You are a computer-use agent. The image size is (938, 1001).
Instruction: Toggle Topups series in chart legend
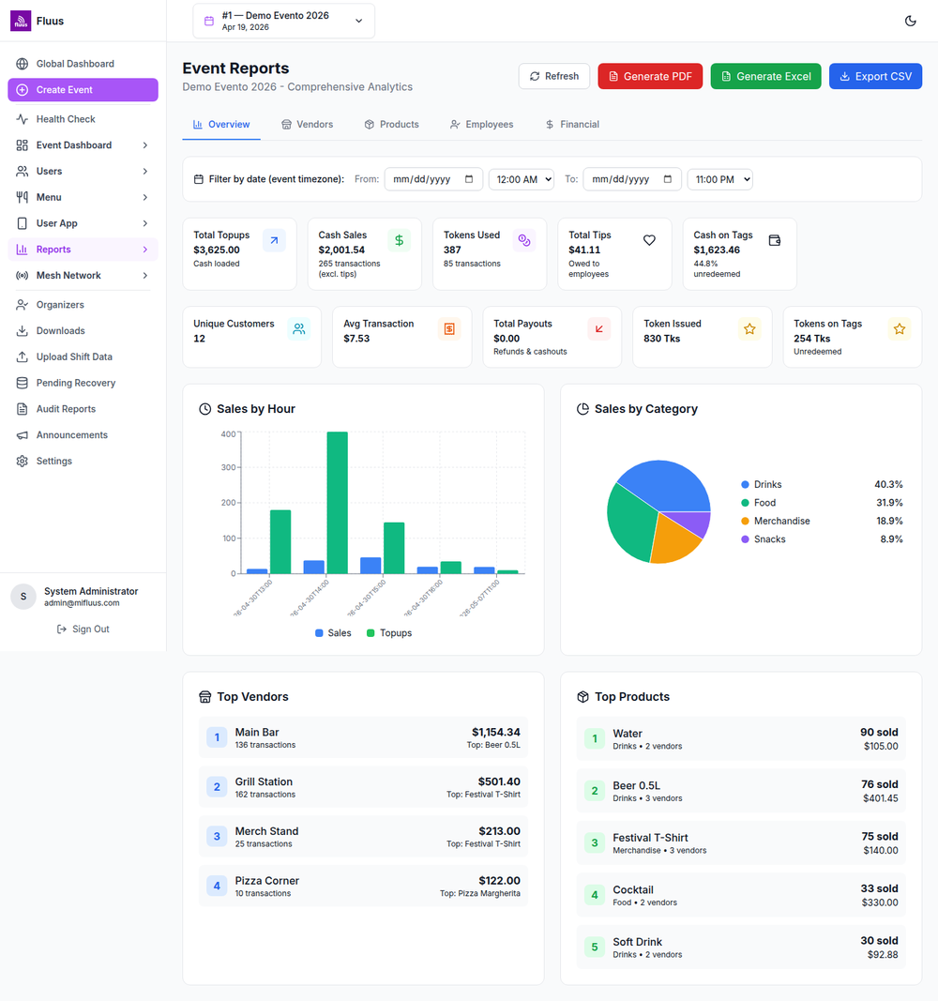tap(389, 633)
